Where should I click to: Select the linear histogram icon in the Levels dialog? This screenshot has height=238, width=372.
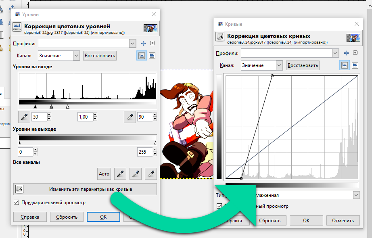[142, 56]
